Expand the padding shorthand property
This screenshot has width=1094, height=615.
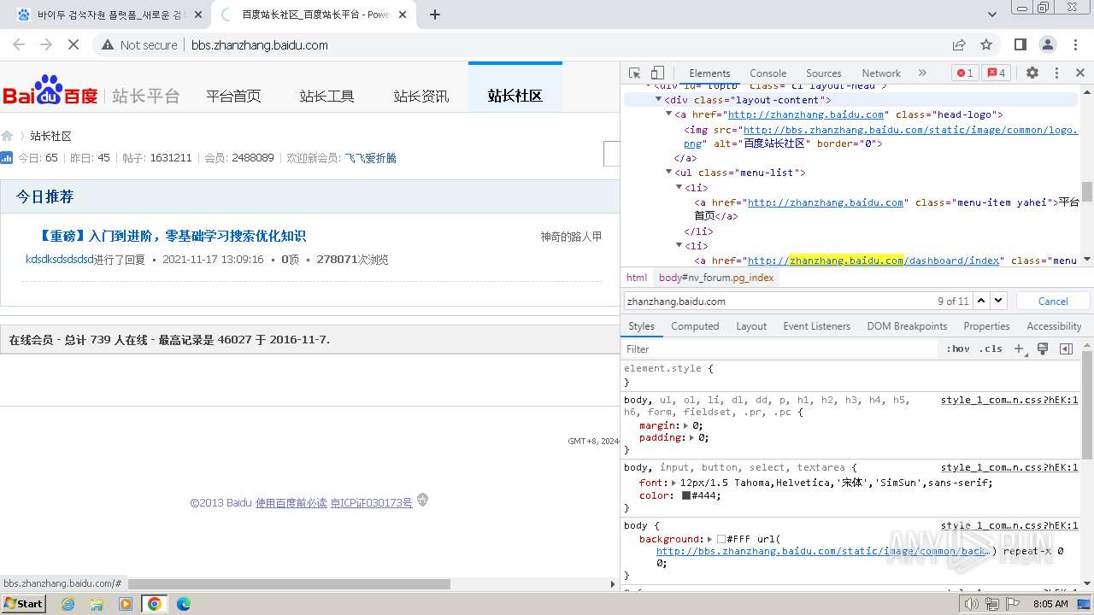coord(691,437)
